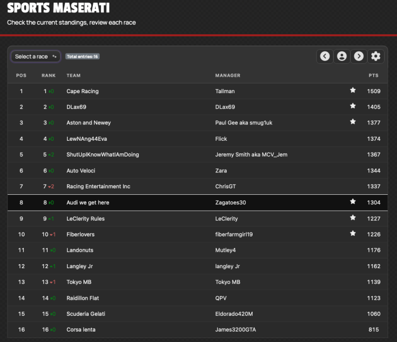Select the Tokyo MB team name

[x=79, y=282]
